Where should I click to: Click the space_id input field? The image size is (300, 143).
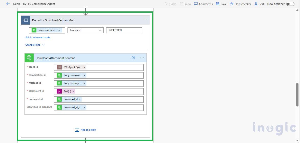[99, 67]
